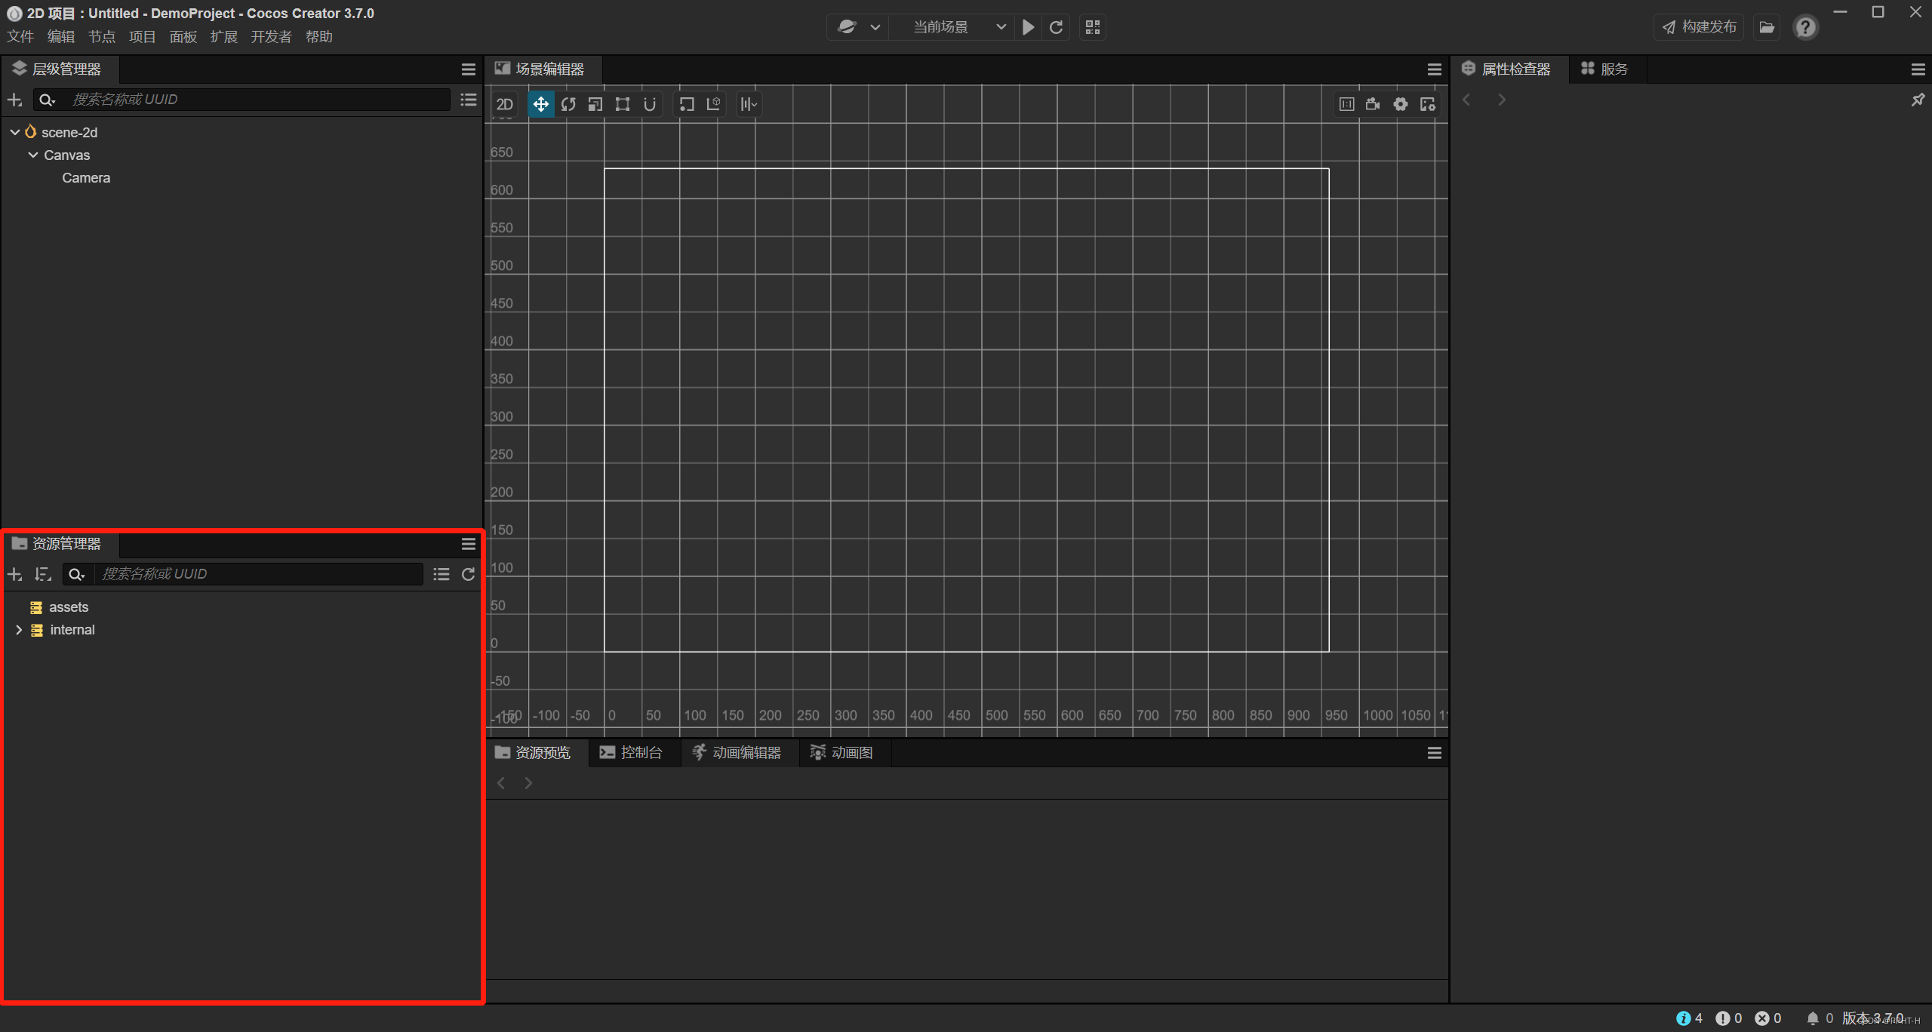The height and width of the screenshot is (1032, 1932).
Task: Click the hierarchy search input field
Action: 257,100
